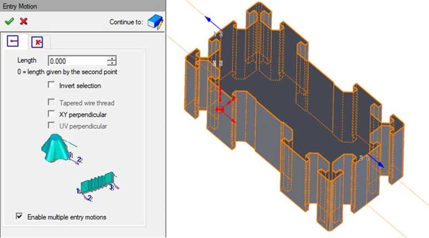429x238 pixels.
Task: Disable Enable multiple entry motions checkbox
Action: click(x=20, y=217)
